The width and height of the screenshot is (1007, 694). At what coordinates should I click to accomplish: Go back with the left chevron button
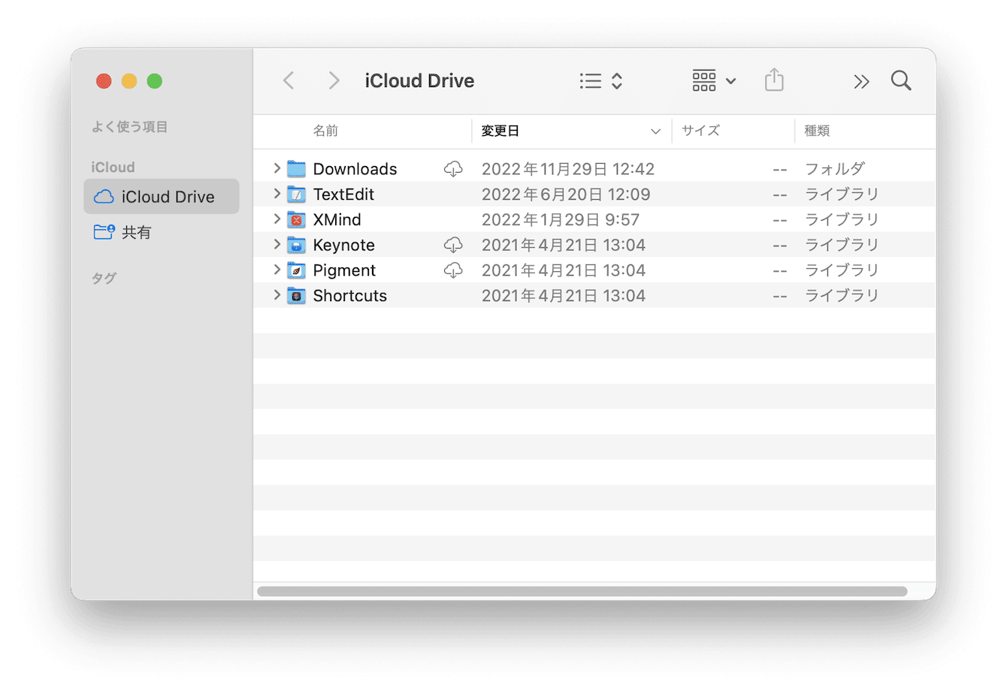click(x=289, y=80)
